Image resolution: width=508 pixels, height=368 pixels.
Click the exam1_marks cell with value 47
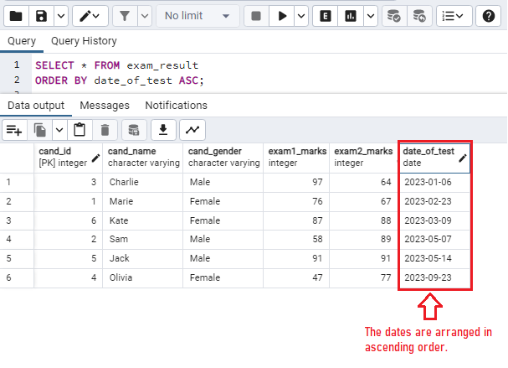[x=296, y=277]
